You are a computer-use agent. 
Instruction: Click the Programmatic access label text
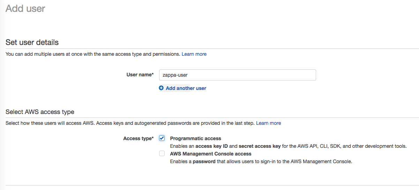coord(195,138)
